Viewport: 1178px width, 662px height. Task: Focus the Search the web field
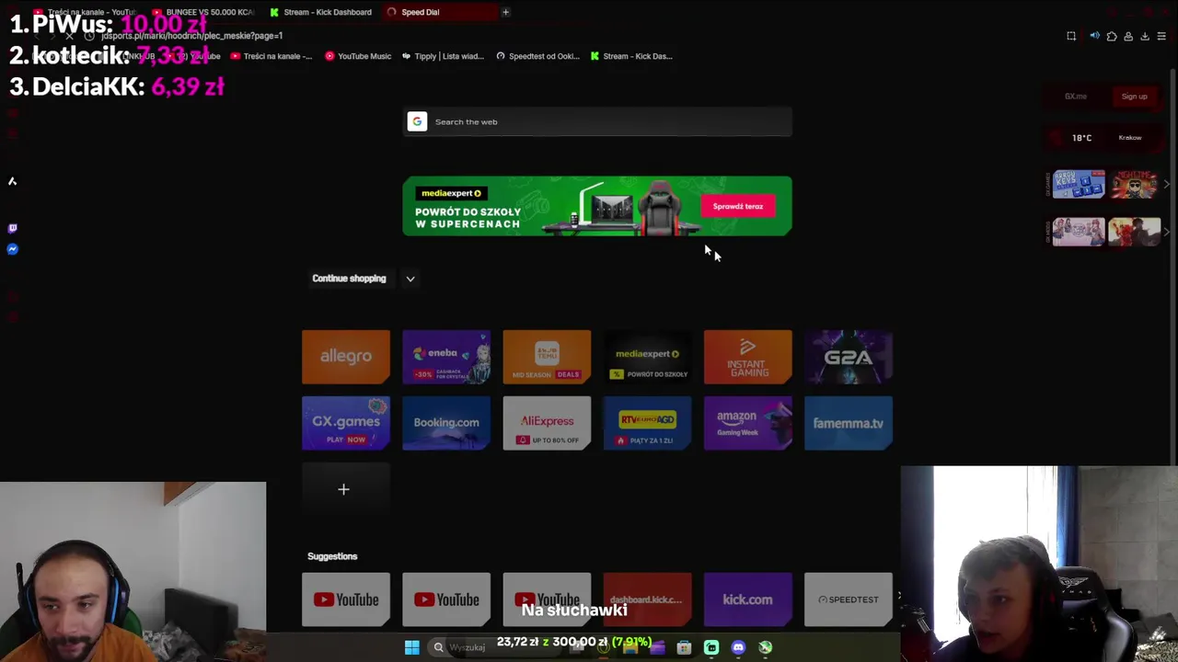click(597, 121)
